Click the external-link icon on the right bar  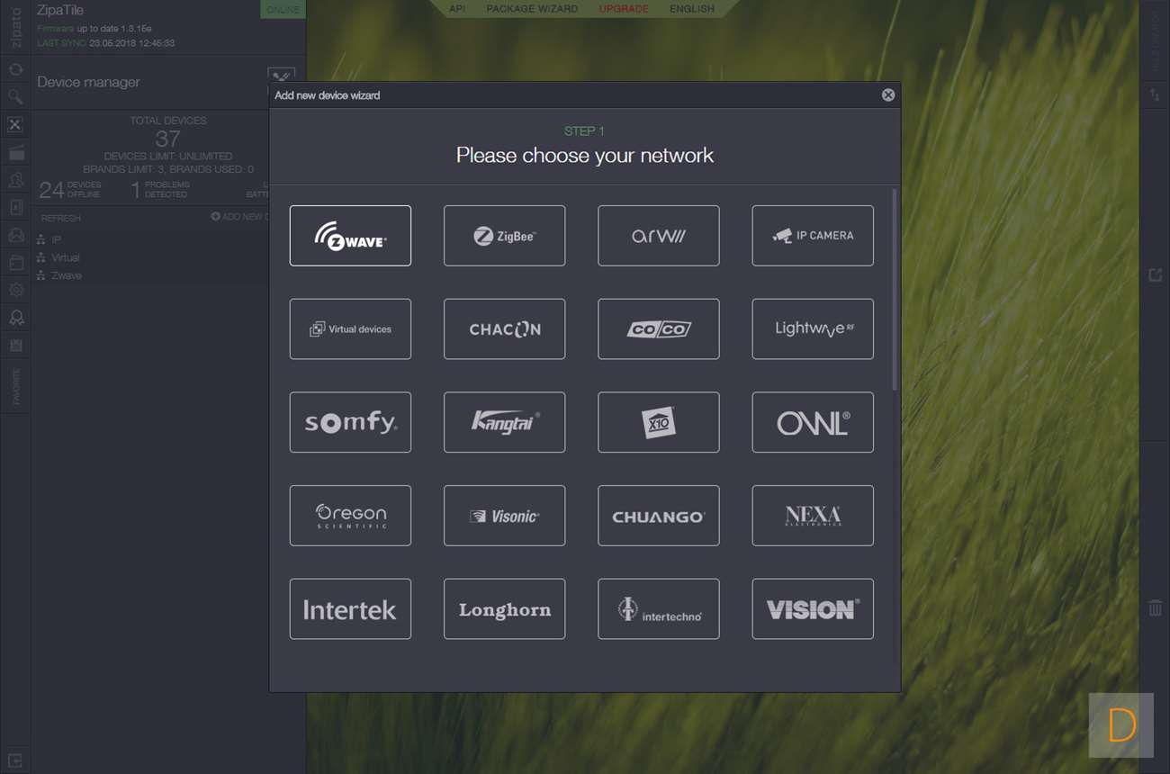click(x=1156, y=275)
